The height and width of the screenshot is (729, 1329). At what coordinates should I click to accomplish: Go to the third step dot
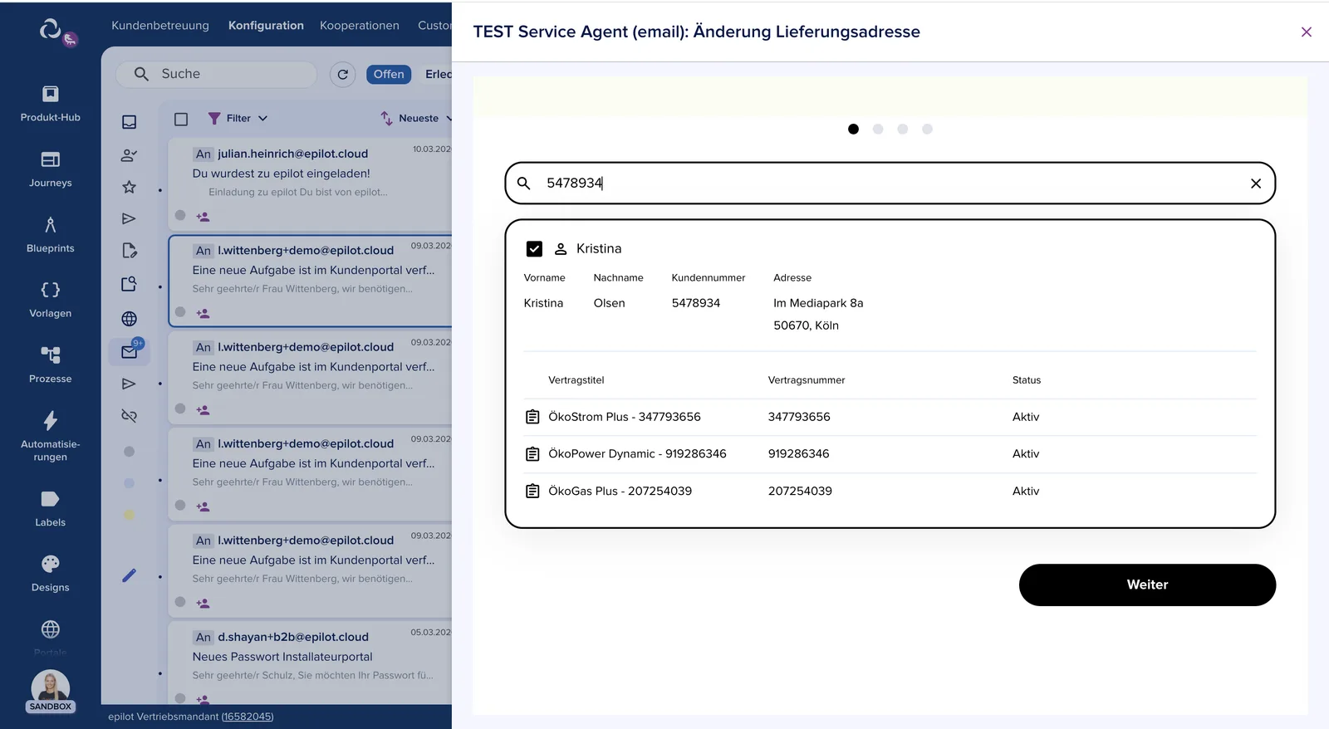902,129
